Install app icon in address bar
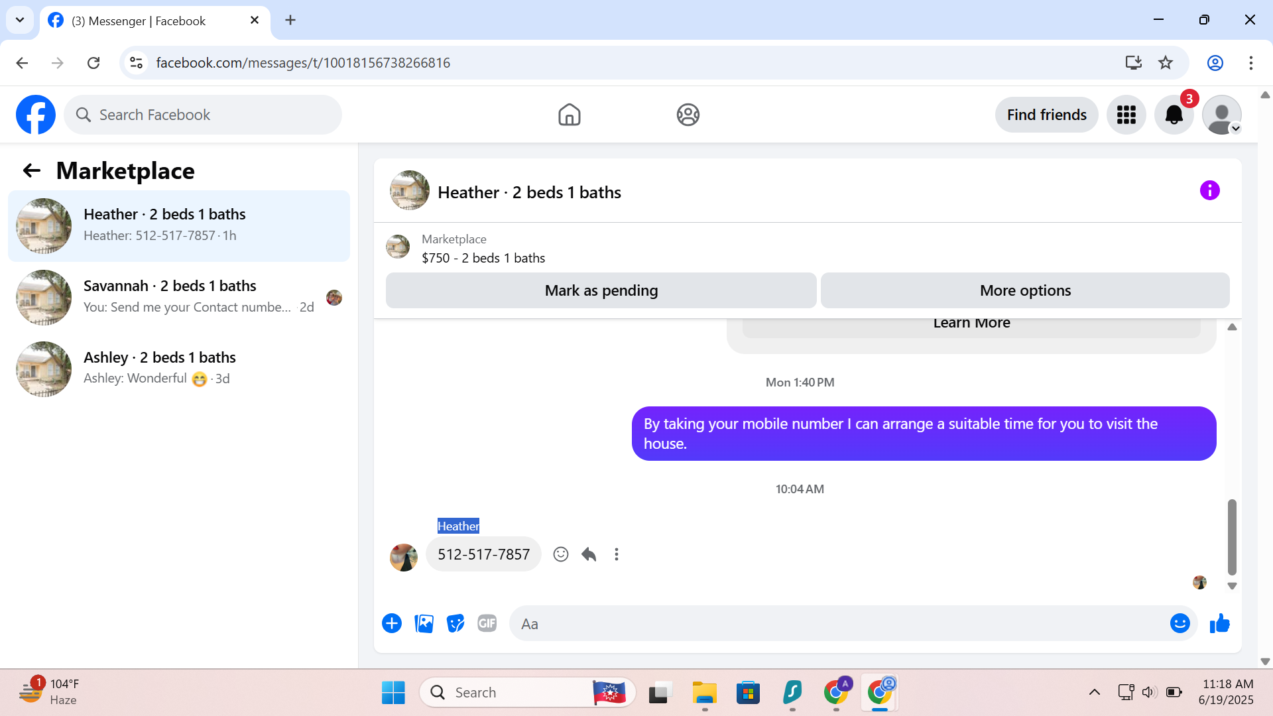 [1133, 63]
